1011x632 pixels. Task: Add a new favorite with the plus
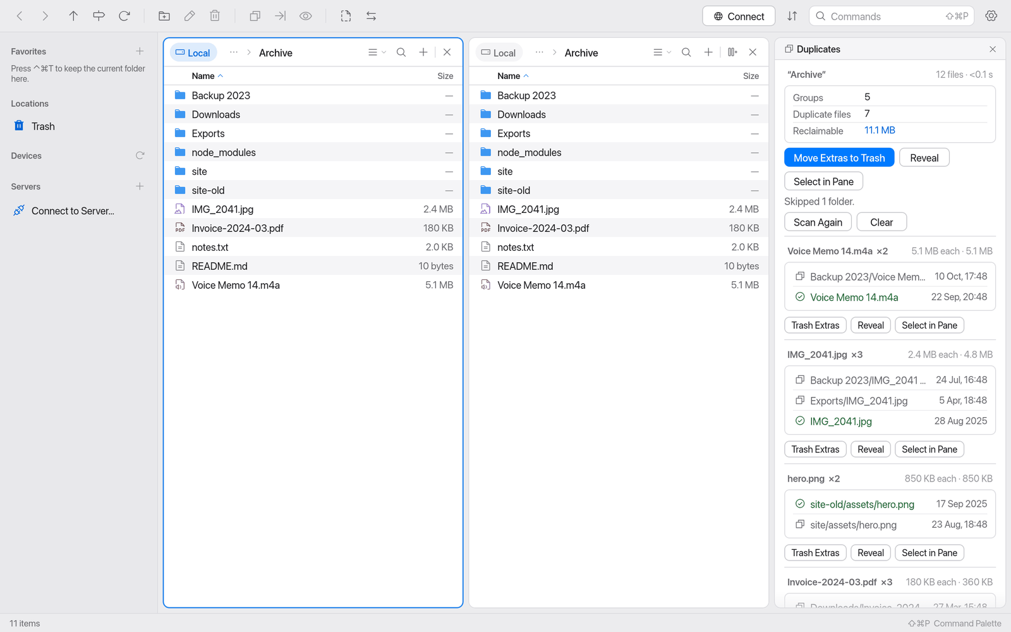tap(140, 51)
